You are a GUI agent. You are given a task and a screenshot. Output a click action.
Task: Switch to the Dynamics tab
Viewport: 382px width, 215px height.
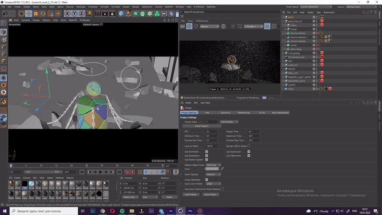[225, 113]
